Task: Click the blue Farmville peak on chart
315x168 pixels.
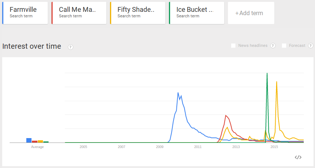Action: coord(178,93)
